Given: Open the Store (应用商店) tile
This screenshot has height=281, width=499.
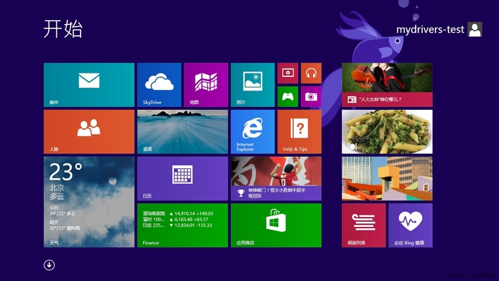Looking at the screenshot, I should coord(277,225).
